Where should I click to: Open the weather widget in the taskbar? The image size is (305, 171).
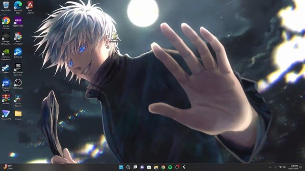coord(8,167)
